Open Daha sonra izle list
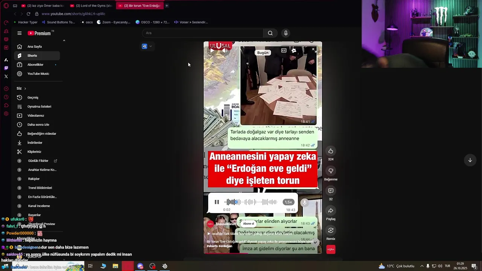 [x=37, y=125]
